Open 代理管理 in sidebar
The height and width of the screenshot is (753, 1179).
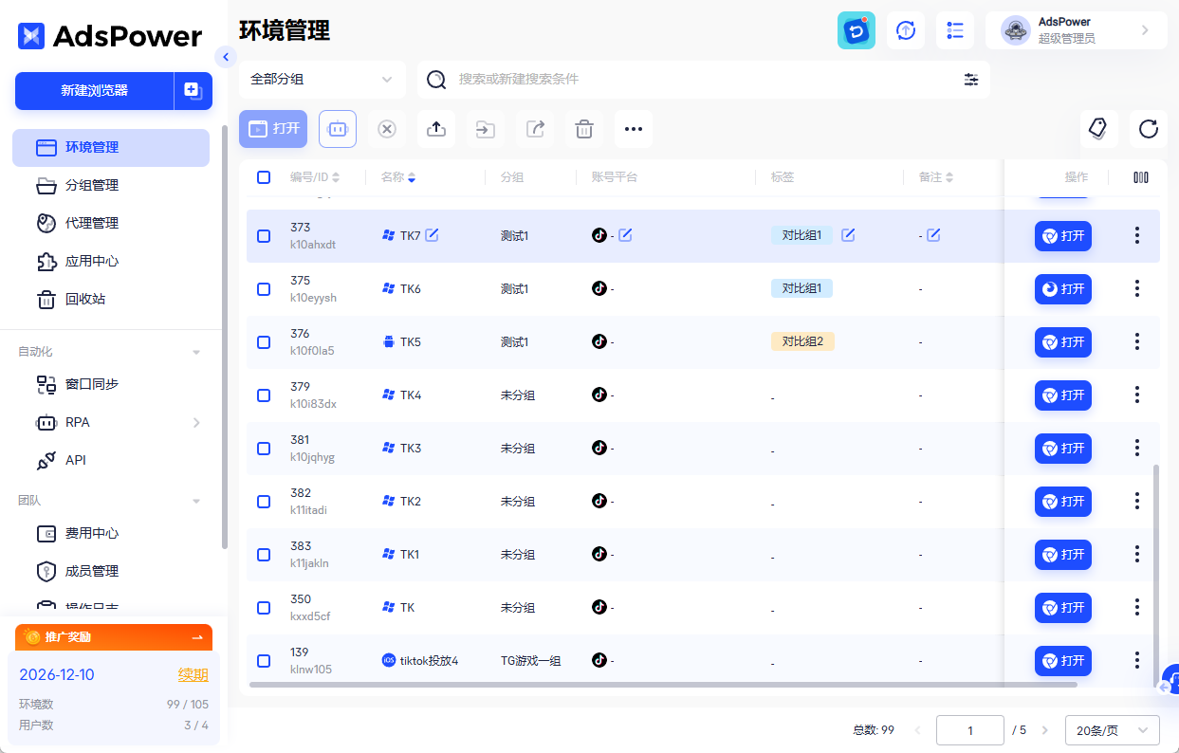pyautogui.click(x=111, y=223)
